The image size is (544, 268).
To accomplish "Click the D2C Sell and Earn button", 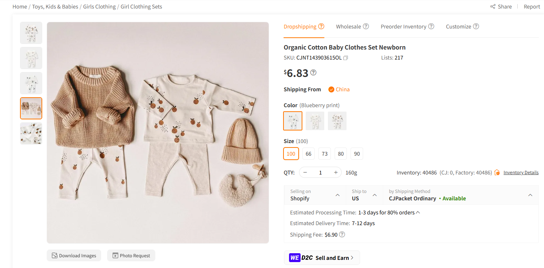I will click(x=322, y=258).
